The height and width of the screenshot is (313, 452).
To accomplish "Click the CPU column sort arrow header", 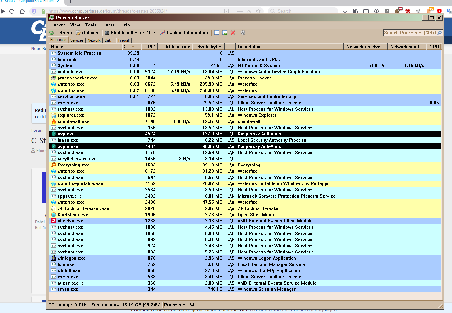I will pyautogui.click(x=131, y=47).
